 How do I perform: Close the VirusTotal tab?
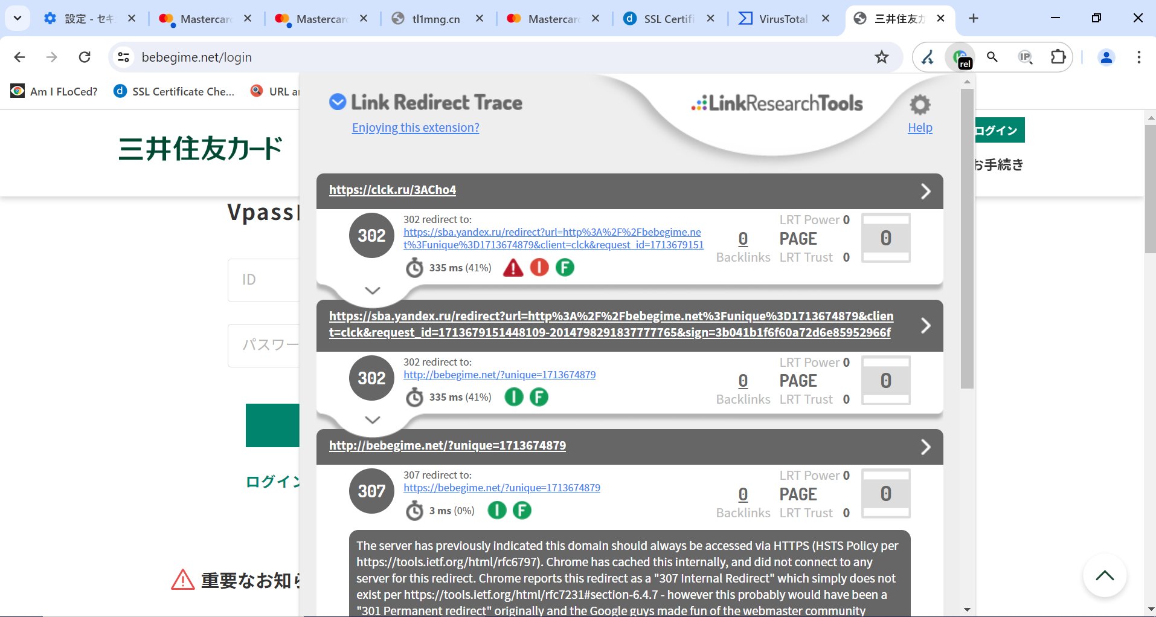click(826, 19)
